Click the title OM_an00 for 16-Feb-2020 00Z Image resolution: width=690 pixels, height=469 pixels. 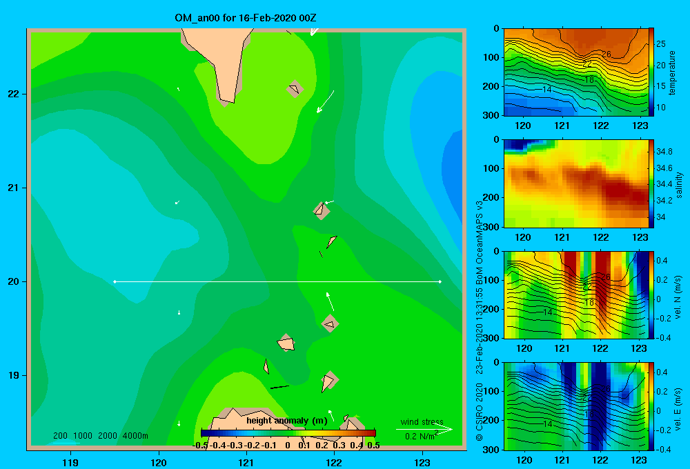[246, 18]
